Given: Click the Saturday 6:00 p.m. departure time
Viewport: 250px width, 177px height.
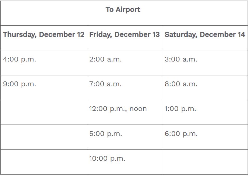Looking at the screenshot, I should [x=181, y=134].
